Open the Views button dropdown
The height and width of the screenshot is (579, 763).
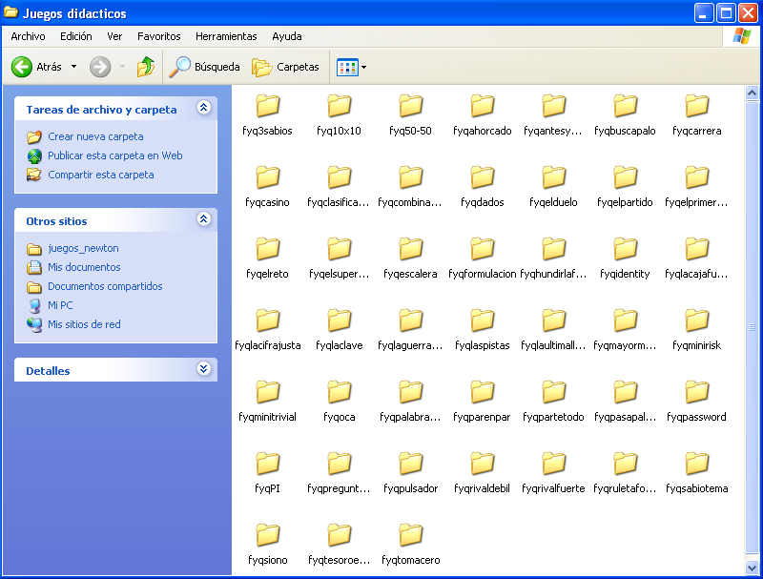click(363, 68)
